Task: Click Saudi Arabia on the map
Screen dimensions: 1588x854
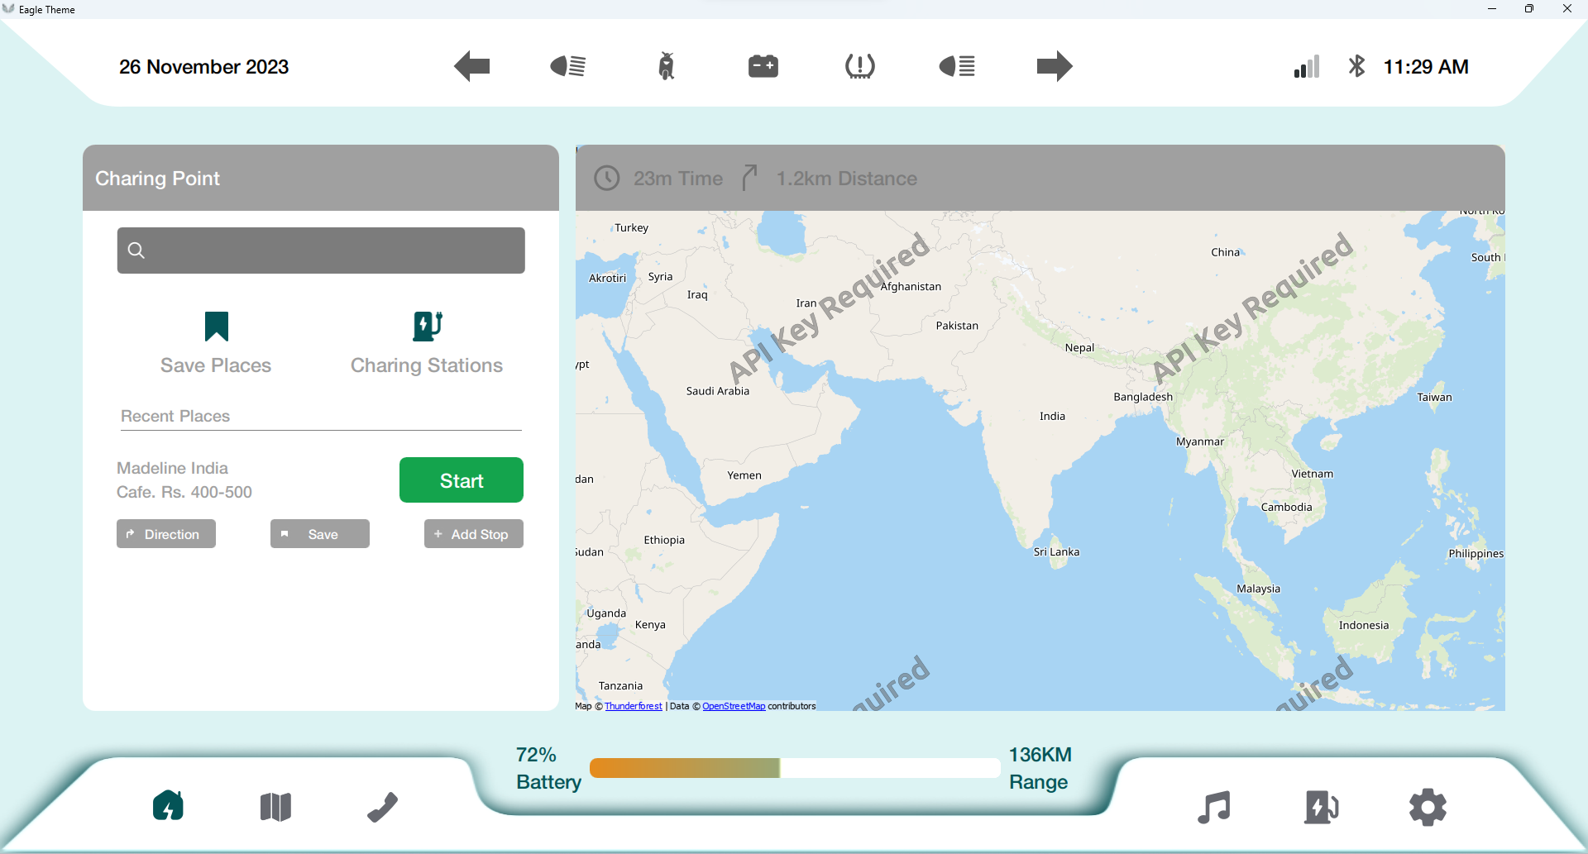Action: [x=718, y=391]
